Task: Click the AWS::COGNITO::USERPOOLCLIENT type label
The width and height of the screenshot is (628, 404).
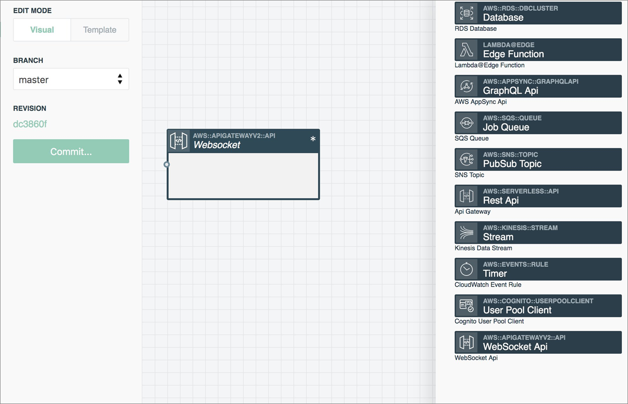Action: (538, 301)
